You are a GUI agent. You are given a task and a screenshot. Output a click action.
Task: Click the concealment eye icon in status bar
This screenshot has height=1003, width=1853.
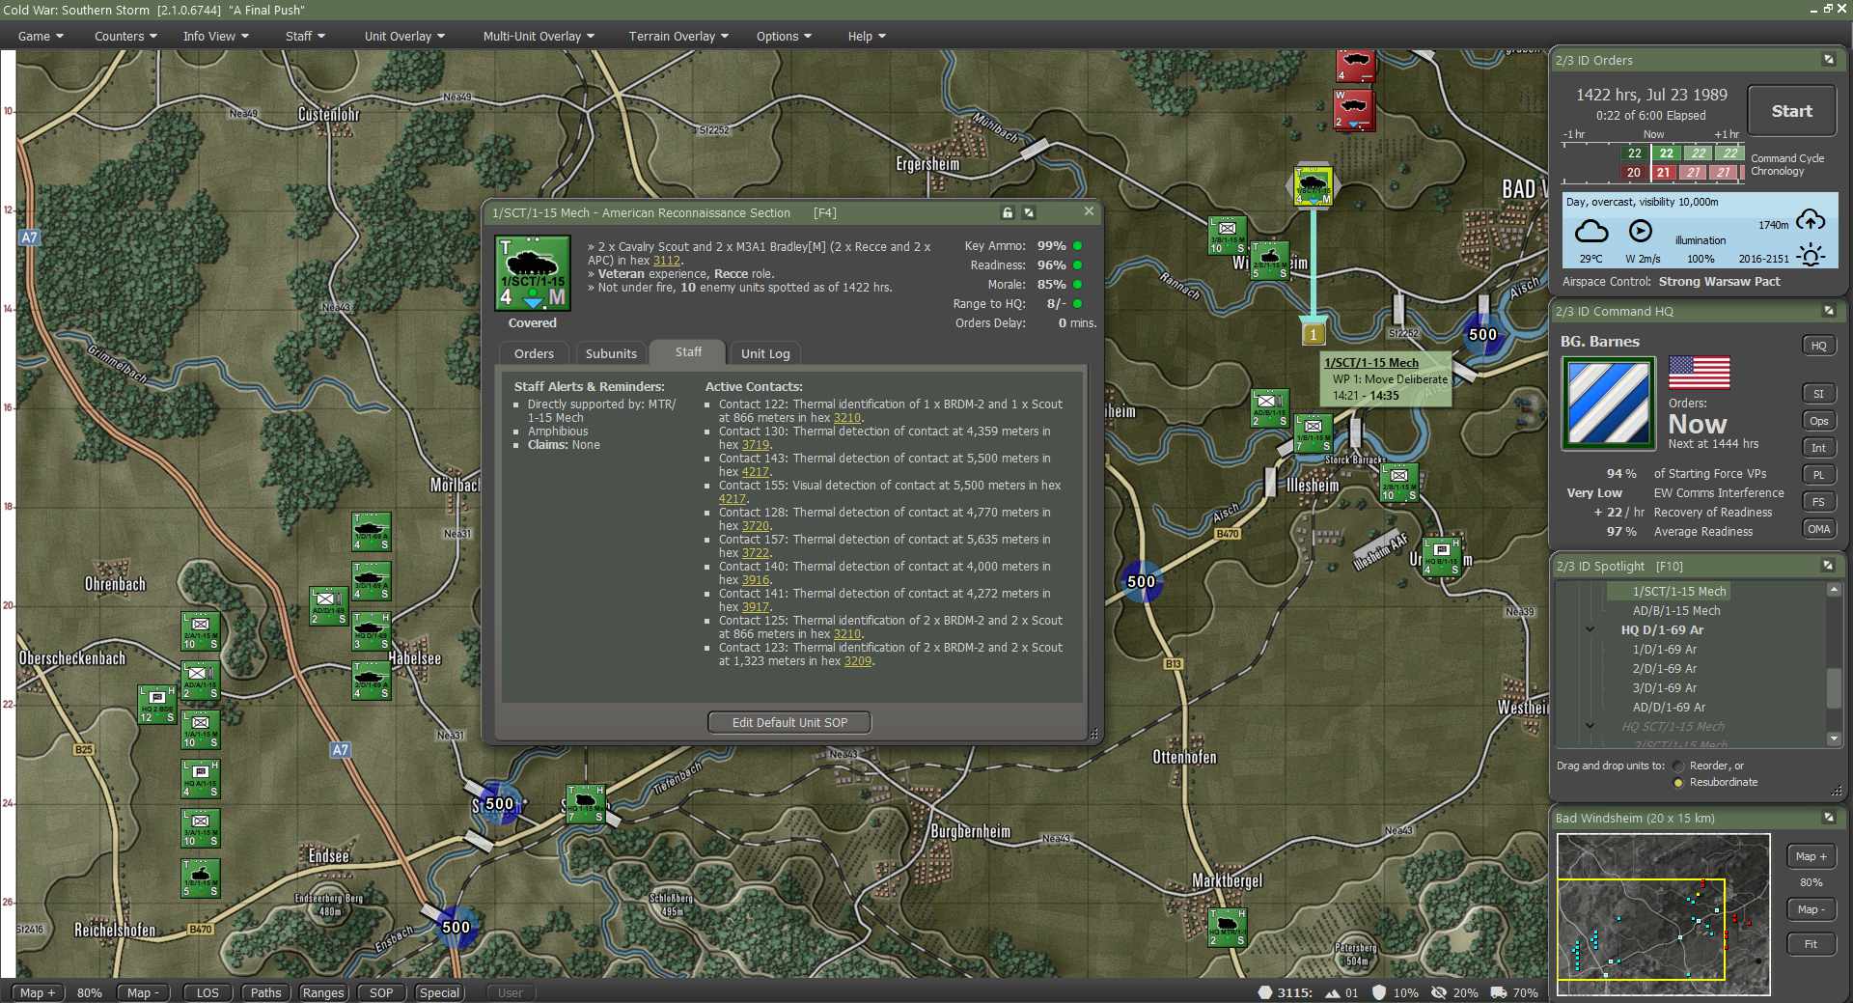pyautogui.click(x=1439, y=992)
